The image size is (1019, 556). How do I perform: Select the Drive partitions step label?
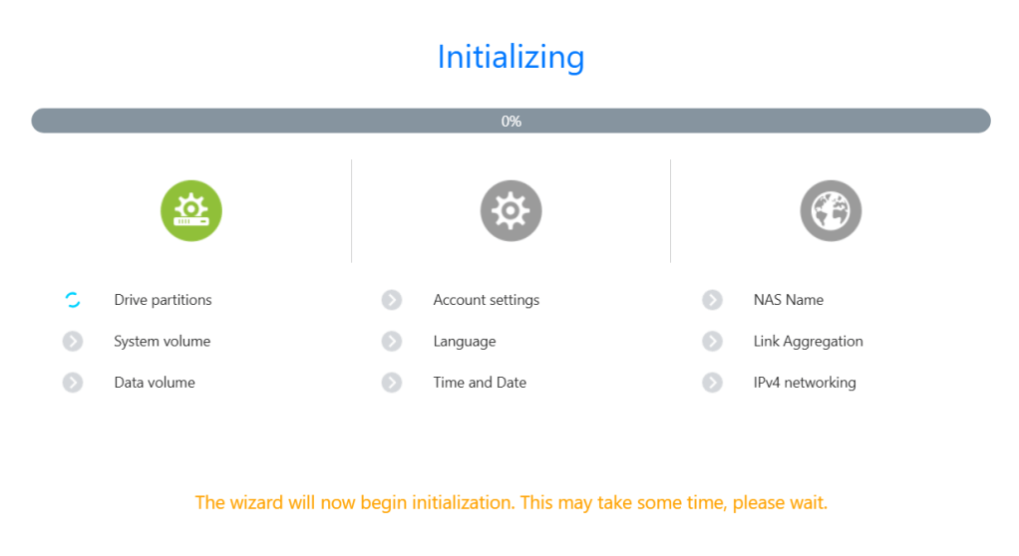pos(163,300)
